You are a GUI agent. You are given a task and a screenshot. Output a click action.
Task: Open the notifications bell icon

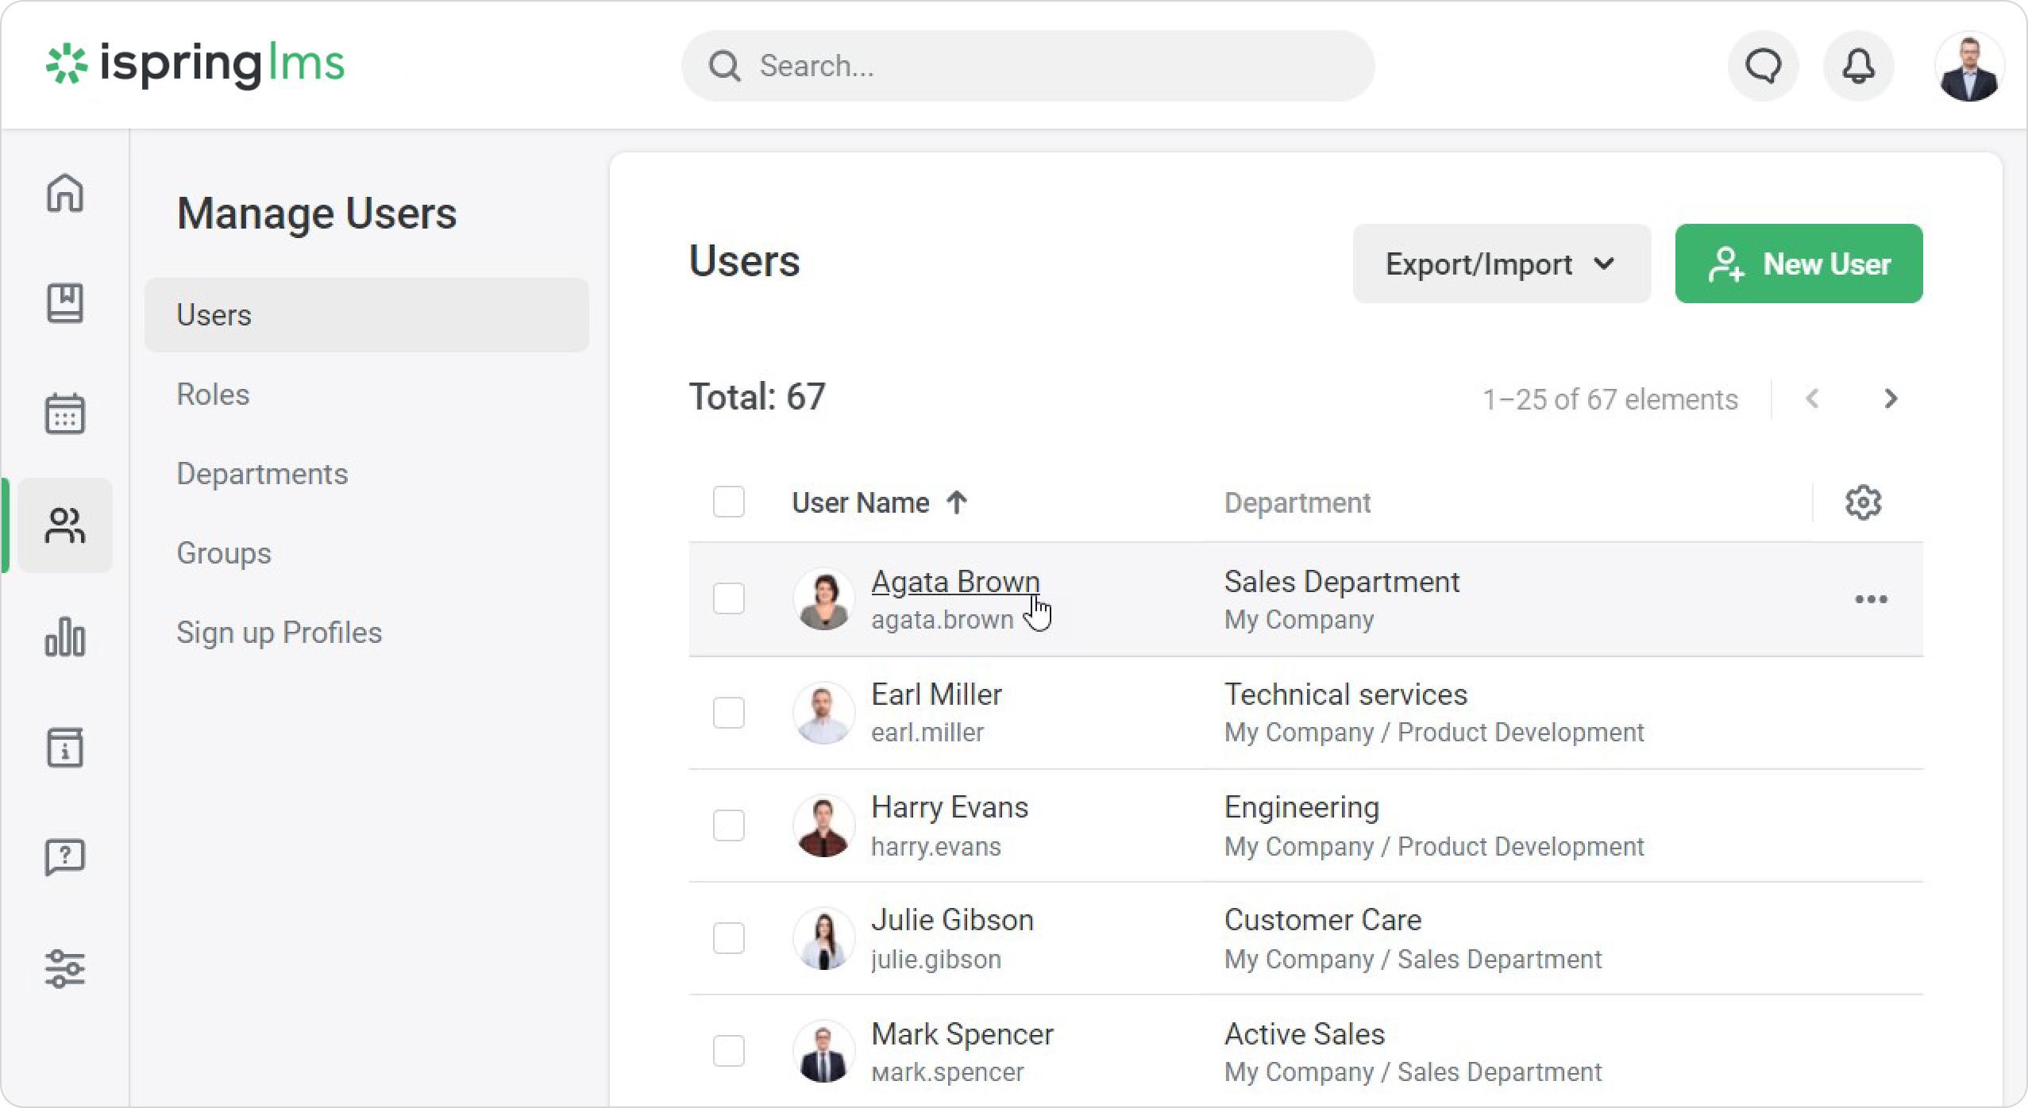click(1858, 66)
